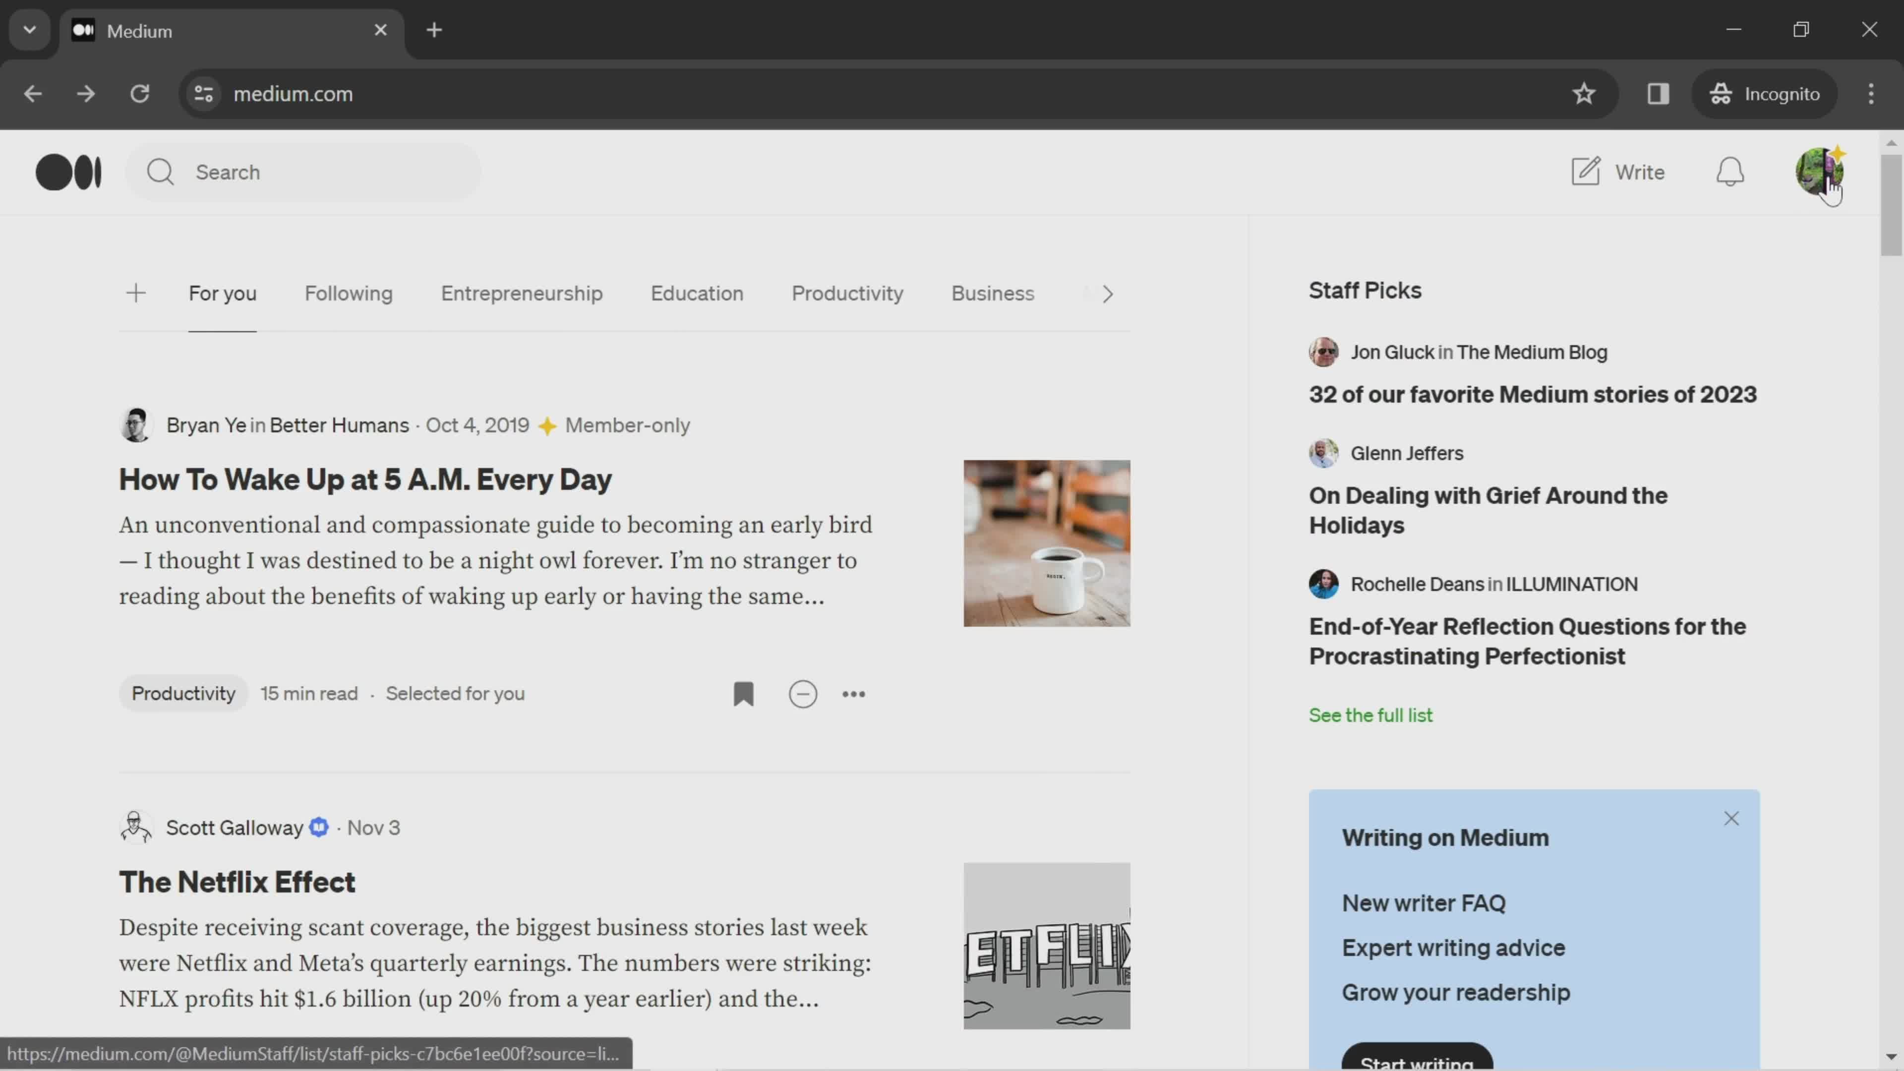Open On Dealing with Grief Around the Holidays

tap(1488, 510)
